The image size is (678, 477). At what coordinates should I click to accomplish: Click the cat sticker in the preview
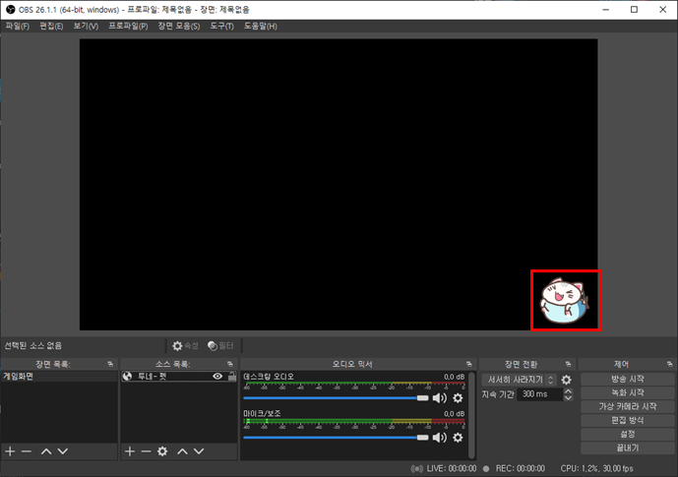(565, 301)
